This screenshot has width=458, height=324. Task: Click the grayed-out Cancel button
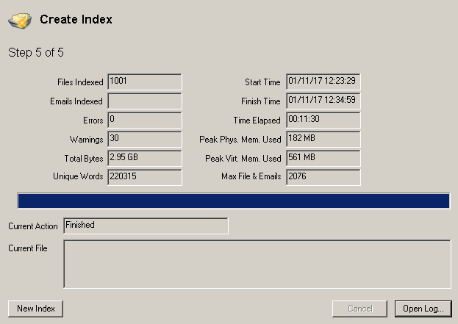pos(359,309)
